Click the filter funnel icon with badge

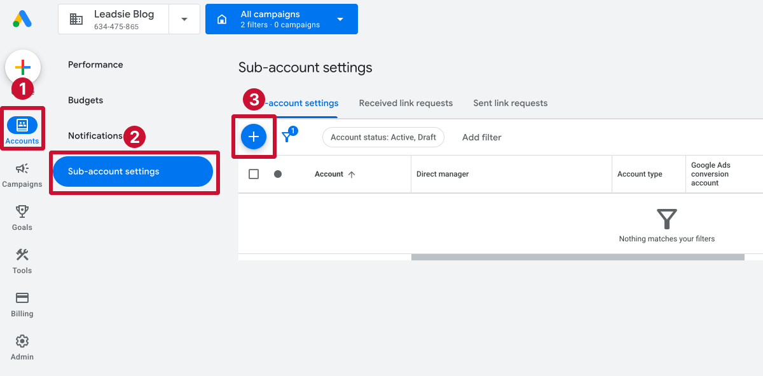[289, 135]
